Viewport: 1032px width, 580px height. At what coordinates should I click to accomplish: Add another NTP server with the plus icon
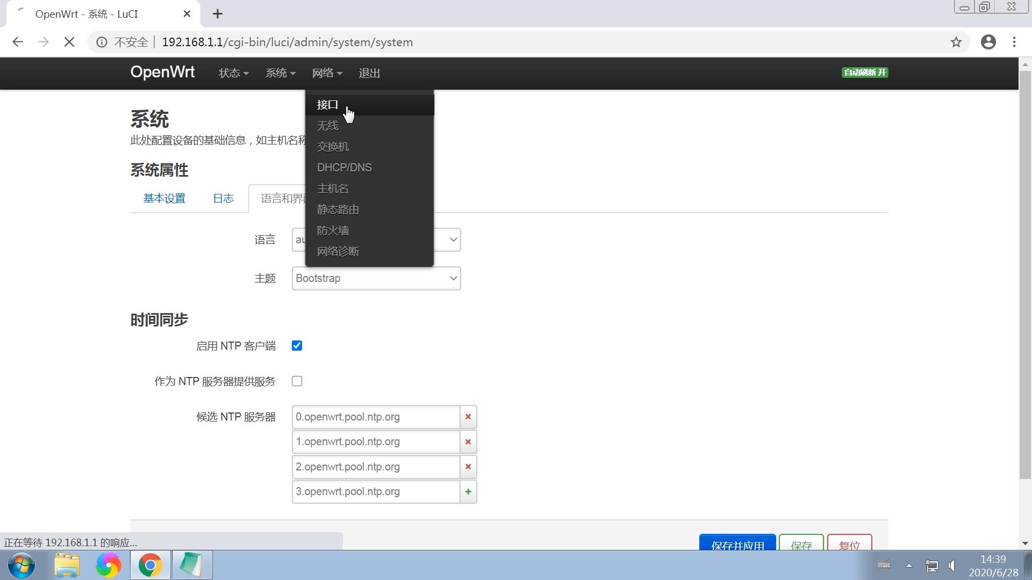tap(468, 491)
